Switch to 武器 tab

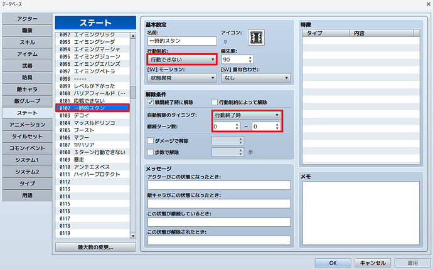click(27, 66)
